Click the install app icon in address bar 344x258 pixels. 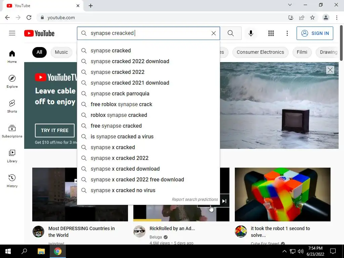[x=291, y=17]
